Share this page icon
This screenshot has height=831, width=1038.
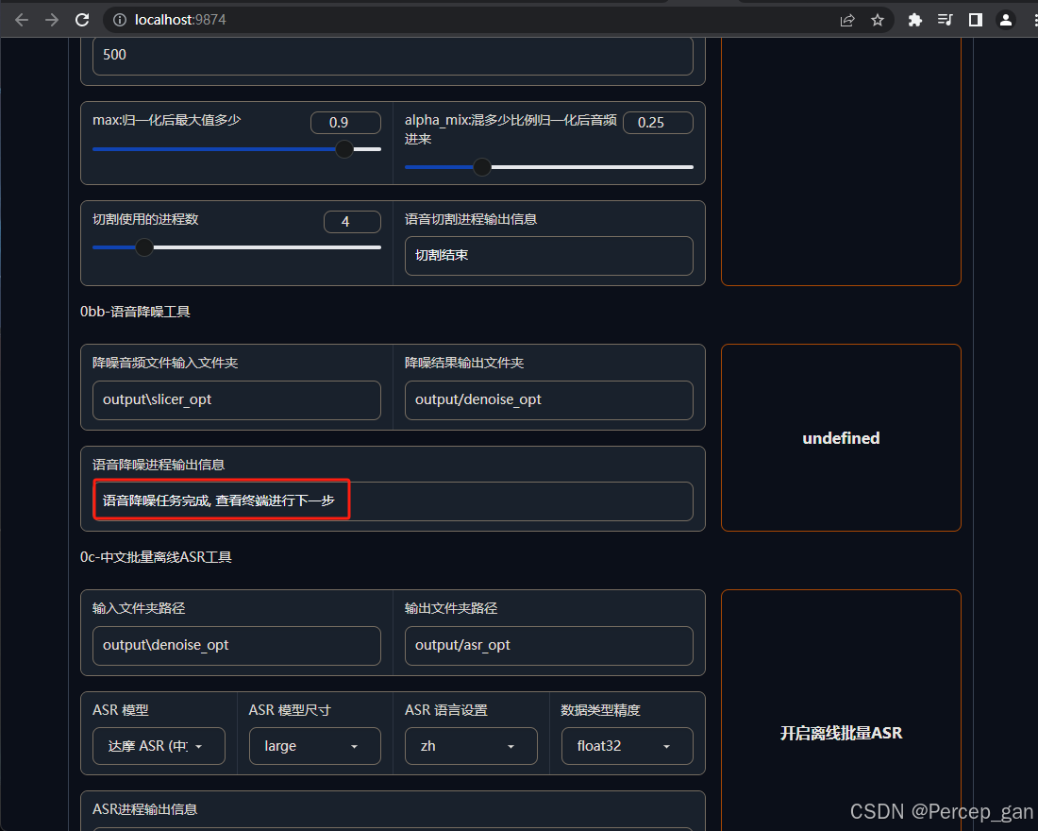[847, 20]
